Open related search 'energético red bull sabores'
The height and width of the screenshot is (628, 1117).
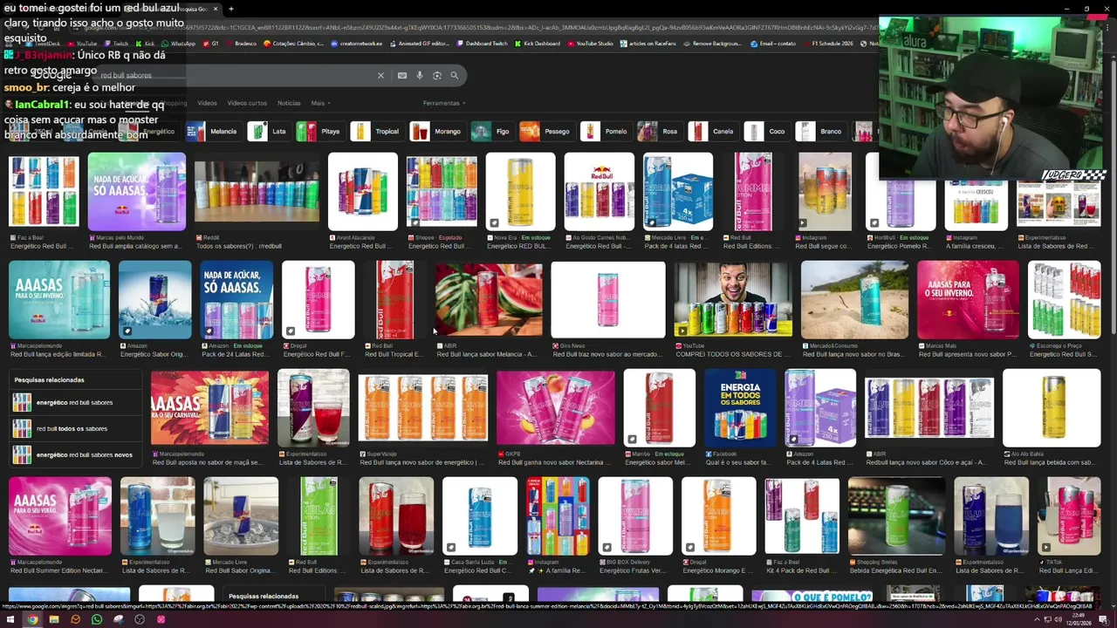click(x=73, y=403)
